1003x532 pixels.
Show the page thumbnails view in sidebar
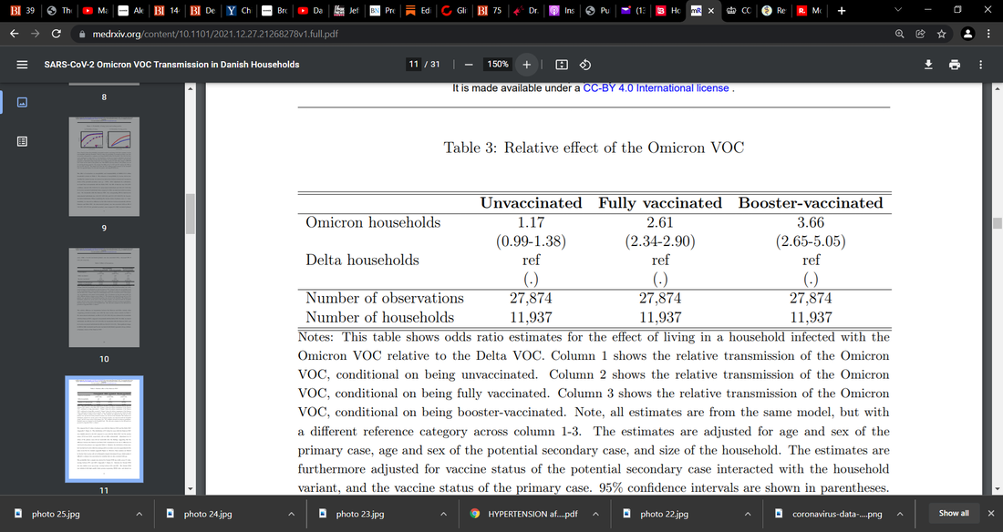(22, 102)
